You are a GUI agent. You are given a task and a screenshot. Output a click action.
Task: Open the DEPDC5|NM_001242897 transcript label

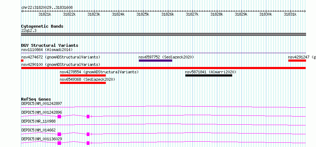(42, 103)
